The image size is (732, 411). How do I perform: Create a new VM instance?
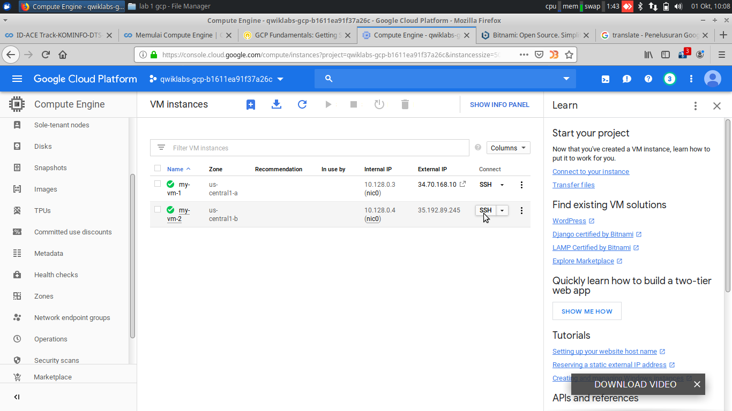pos(251,104)
